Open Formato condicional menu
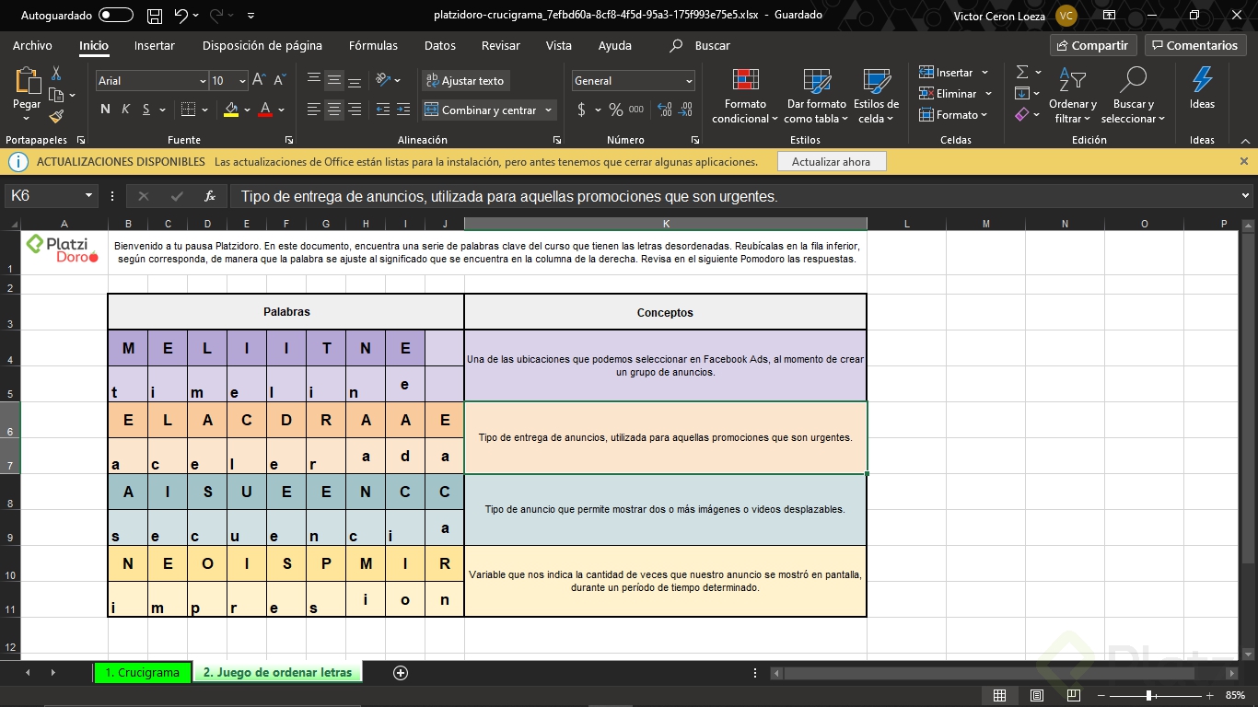The image size is (1258, 707). [x=745, y=97]
